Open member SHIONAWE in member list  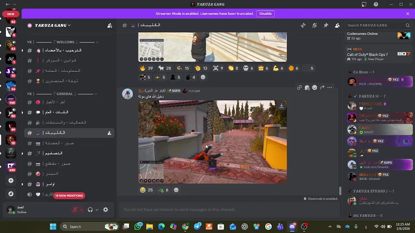click(380, 106)
